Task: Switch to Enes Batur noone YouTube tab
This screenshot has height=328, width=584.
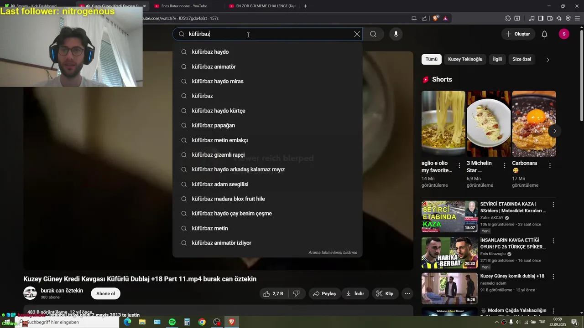Action: click(185, 6)
